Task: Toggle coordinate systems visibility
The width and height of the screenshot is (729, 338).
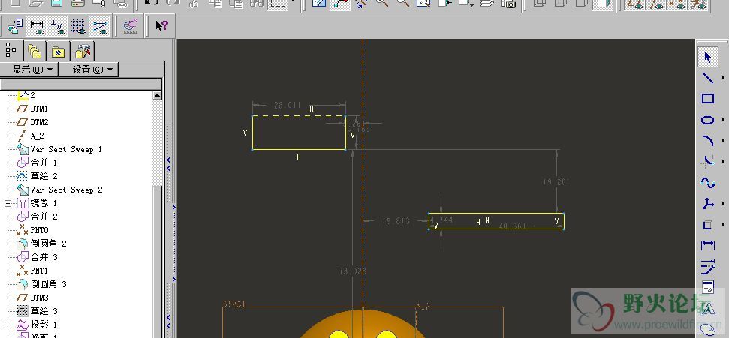Action: 697,4
